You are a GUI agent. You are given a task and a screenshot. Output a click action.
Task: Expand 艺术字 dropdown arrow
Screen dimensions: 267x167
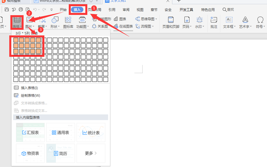point(251,27)
